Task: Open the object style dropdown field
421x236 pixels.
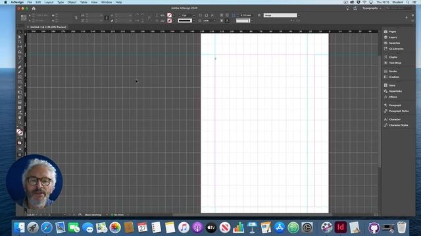Action: [x=282, y=15]
